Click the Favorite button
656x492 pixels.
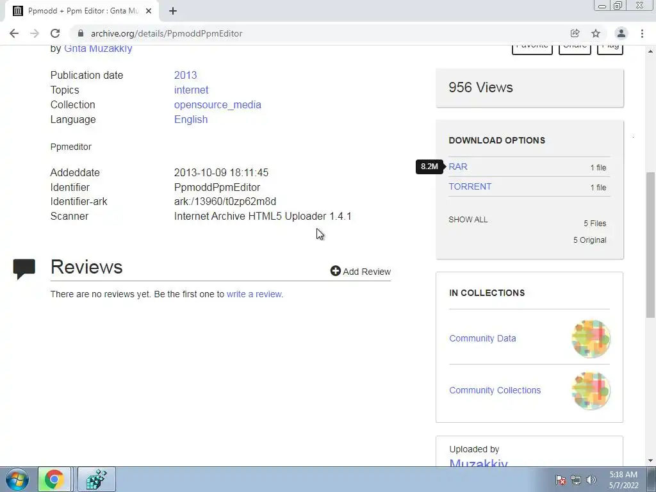[532, 49]
